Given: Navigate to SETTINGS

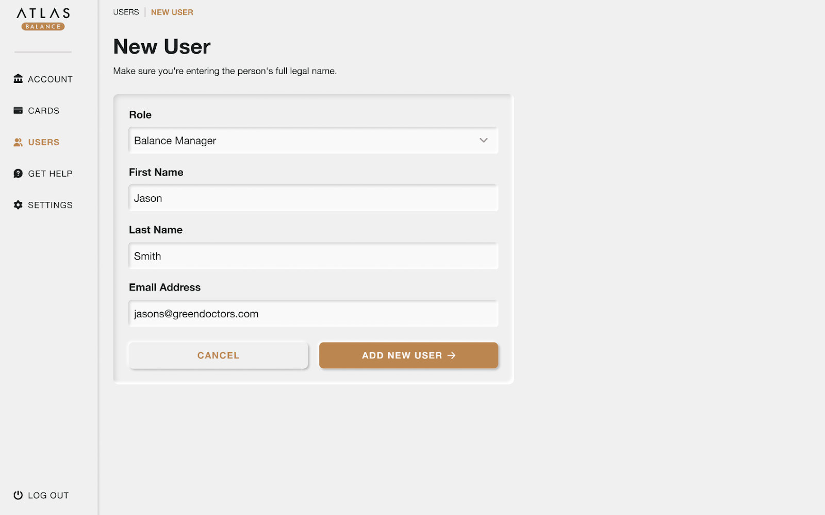Looking at the screenshot, I should click(x=51, y=204).
